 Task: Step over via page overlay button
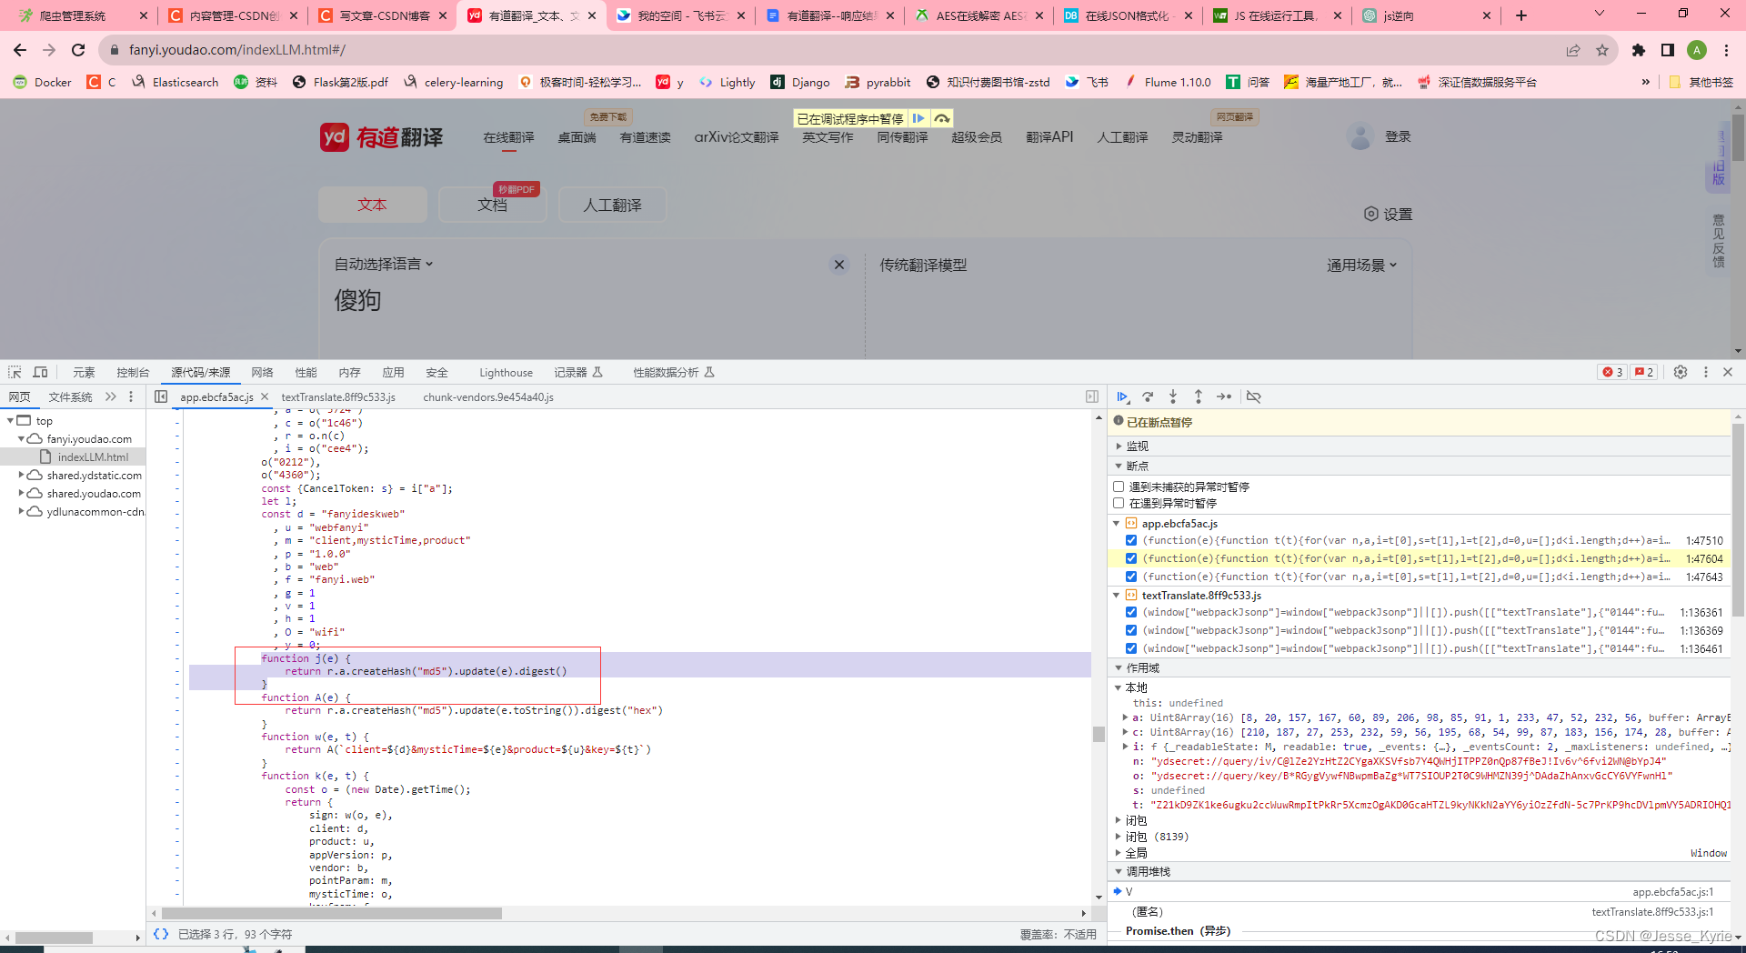point(942,118)
